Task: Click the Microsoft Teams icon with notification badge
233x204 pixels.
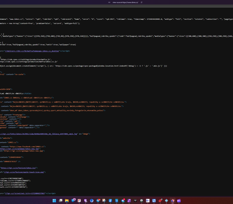Action: tap(74, 200)
